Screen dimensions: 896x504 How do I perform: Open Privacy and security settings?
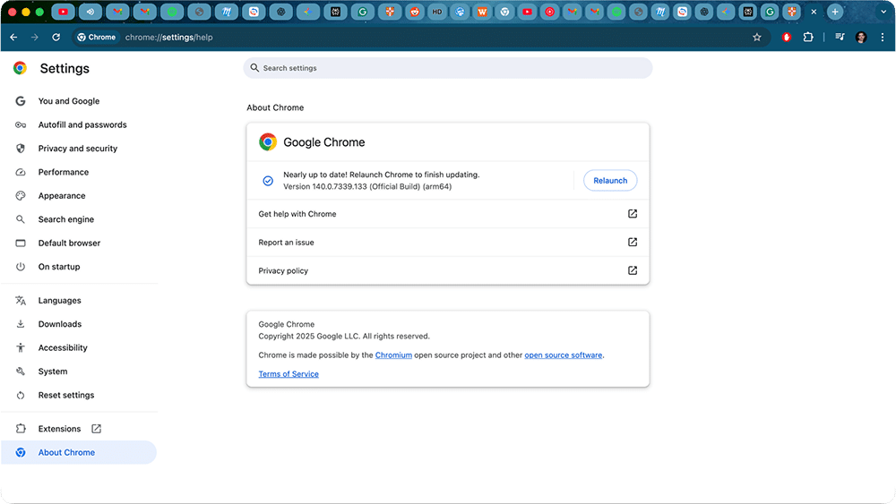click(x=78, y=149)
